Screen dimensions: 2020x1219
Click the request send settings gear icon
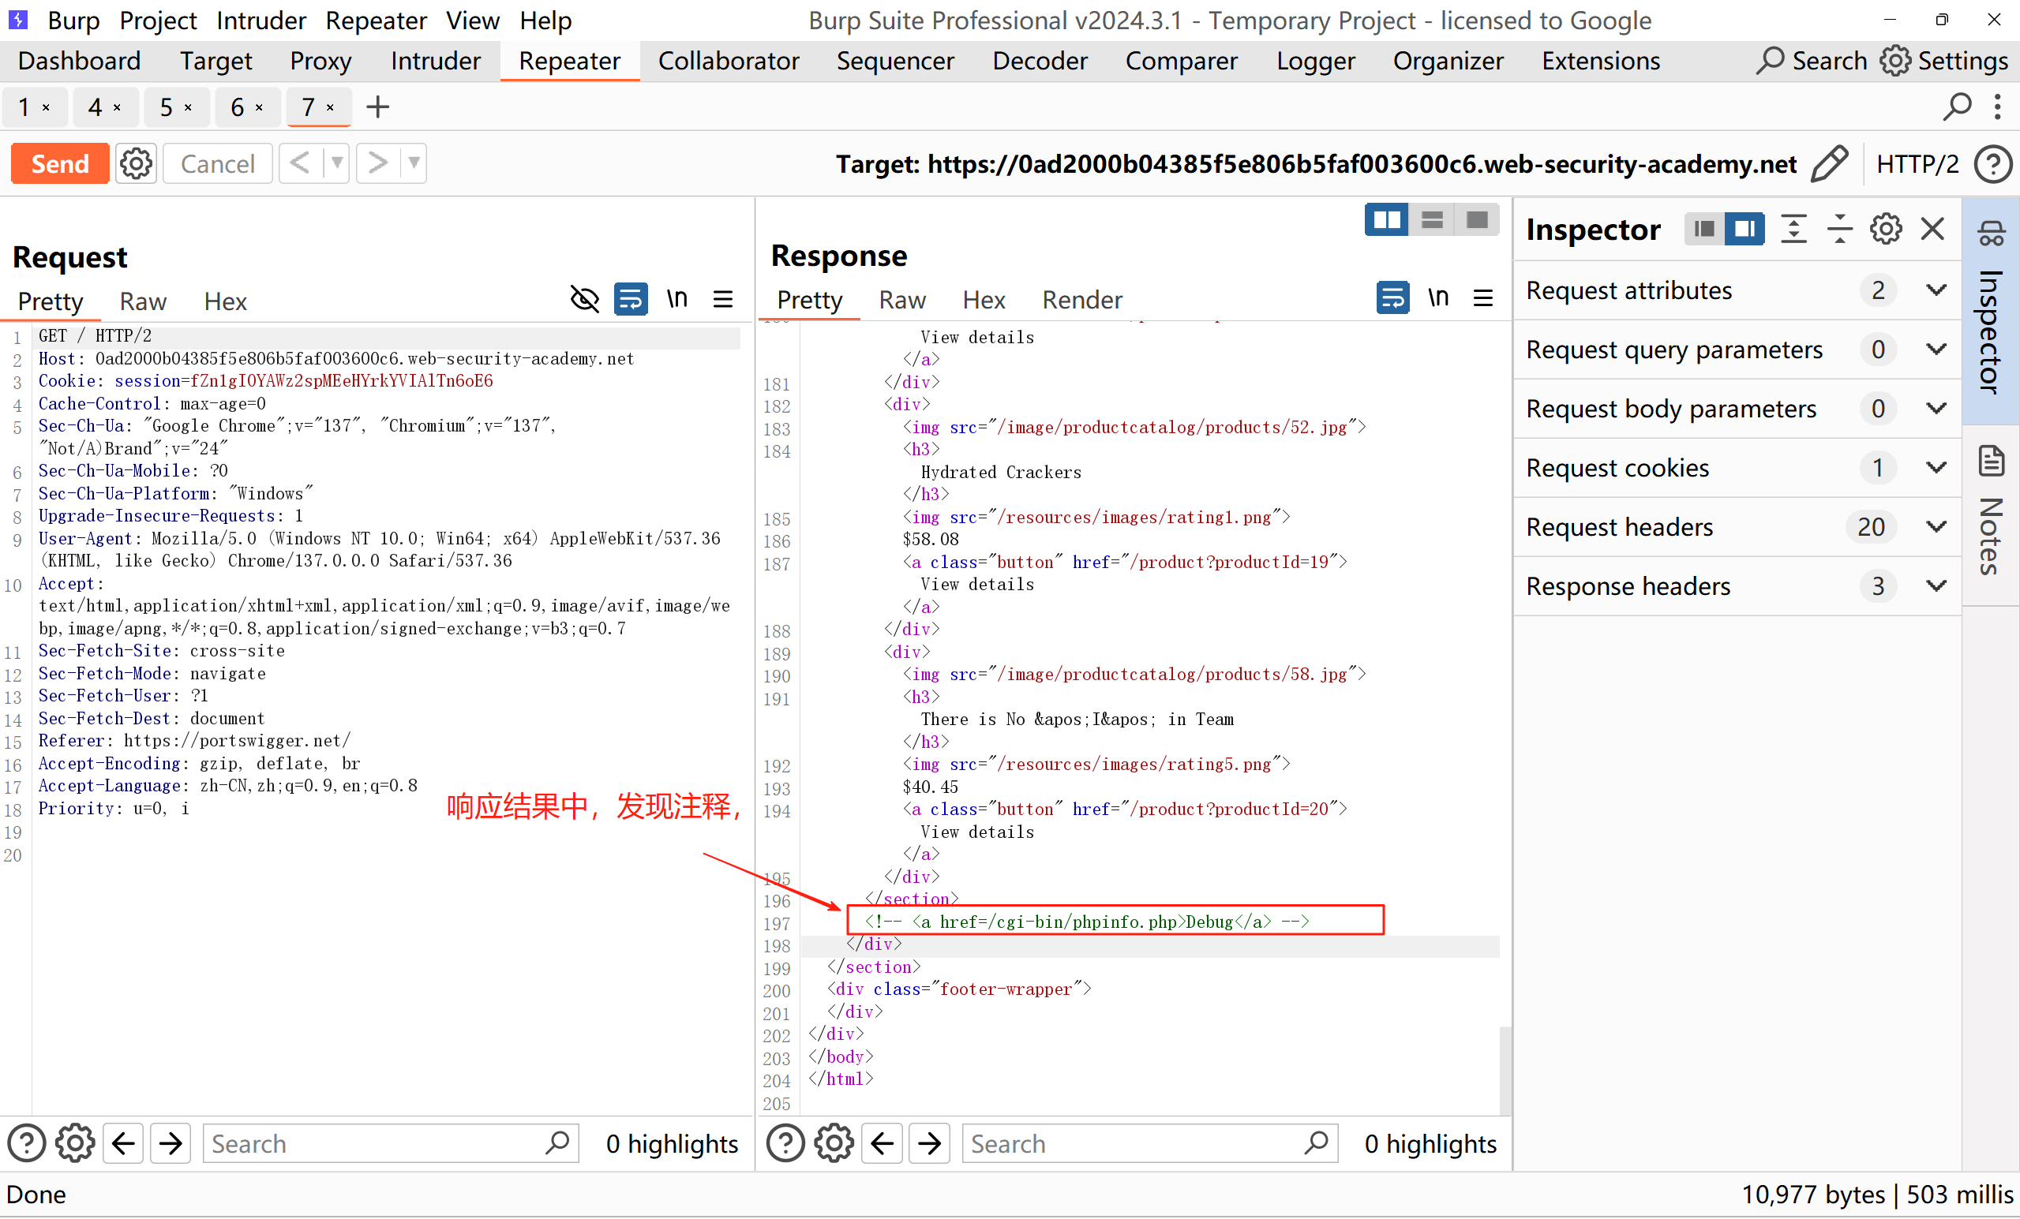pyautogui.click(x=135, y=164)
